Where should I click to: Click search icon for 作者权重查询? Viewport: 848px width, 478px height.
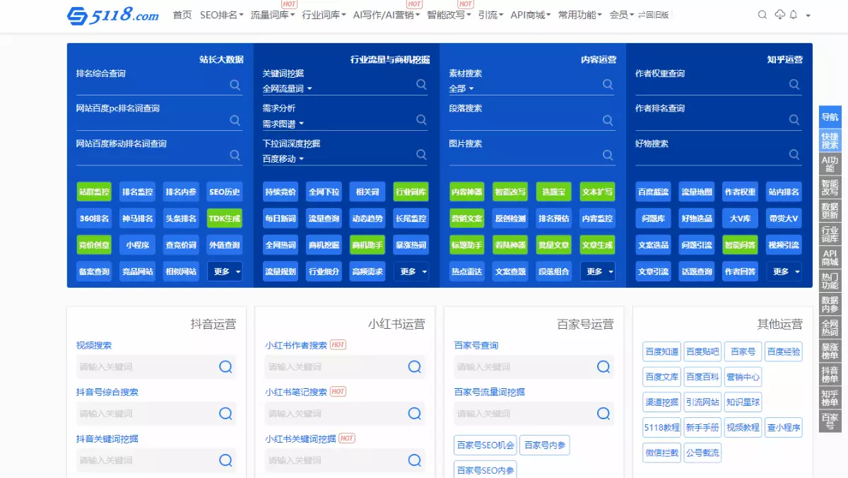[x=794, y=85]
